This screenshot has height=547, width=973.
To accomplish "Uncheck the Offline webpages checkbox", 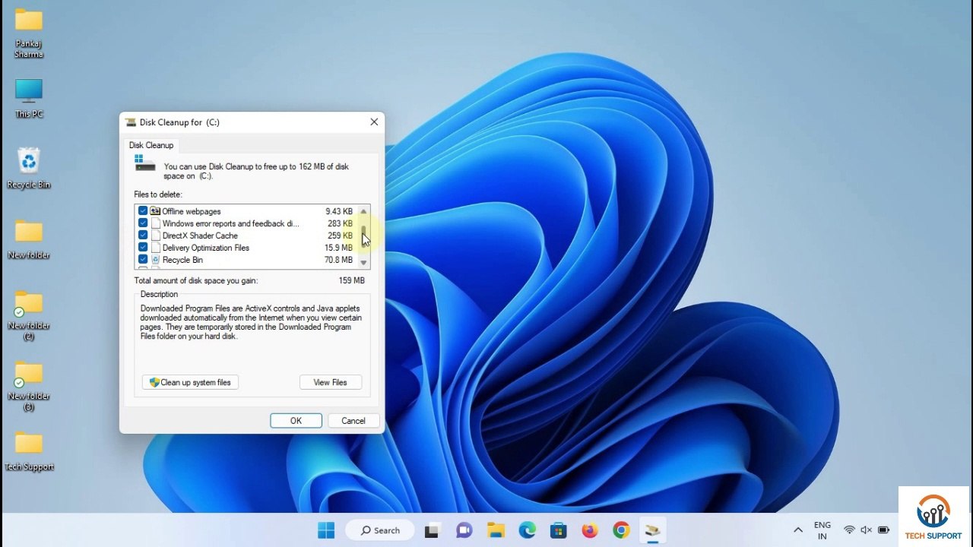I will [x=143, y=211].
